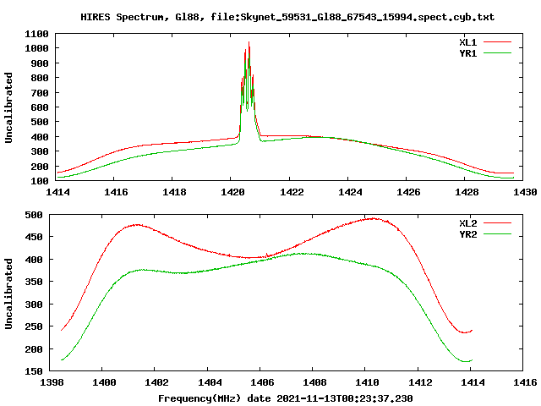
Task: Click the 450 tick label on bottom plot
Action: [x=34, y=237]
